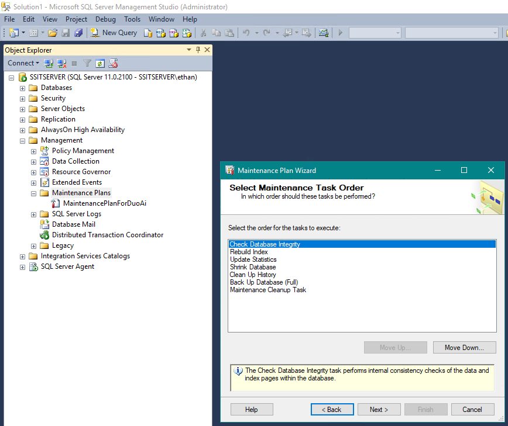Select the Update Statistics task

tap(253, 259)
